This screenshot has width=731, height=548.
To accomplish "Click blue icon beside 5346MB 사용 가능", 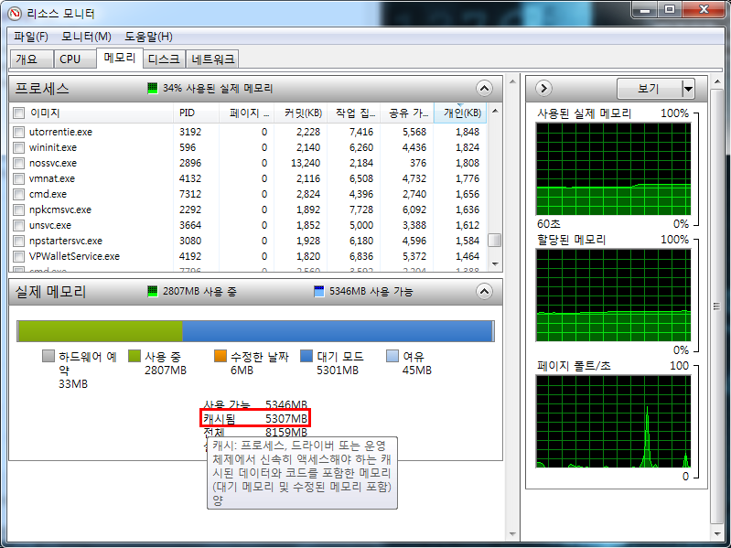I will [319, 291].
